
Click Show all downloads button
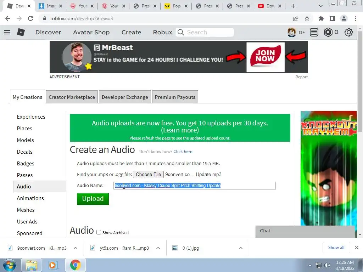(x=336, y=248)
